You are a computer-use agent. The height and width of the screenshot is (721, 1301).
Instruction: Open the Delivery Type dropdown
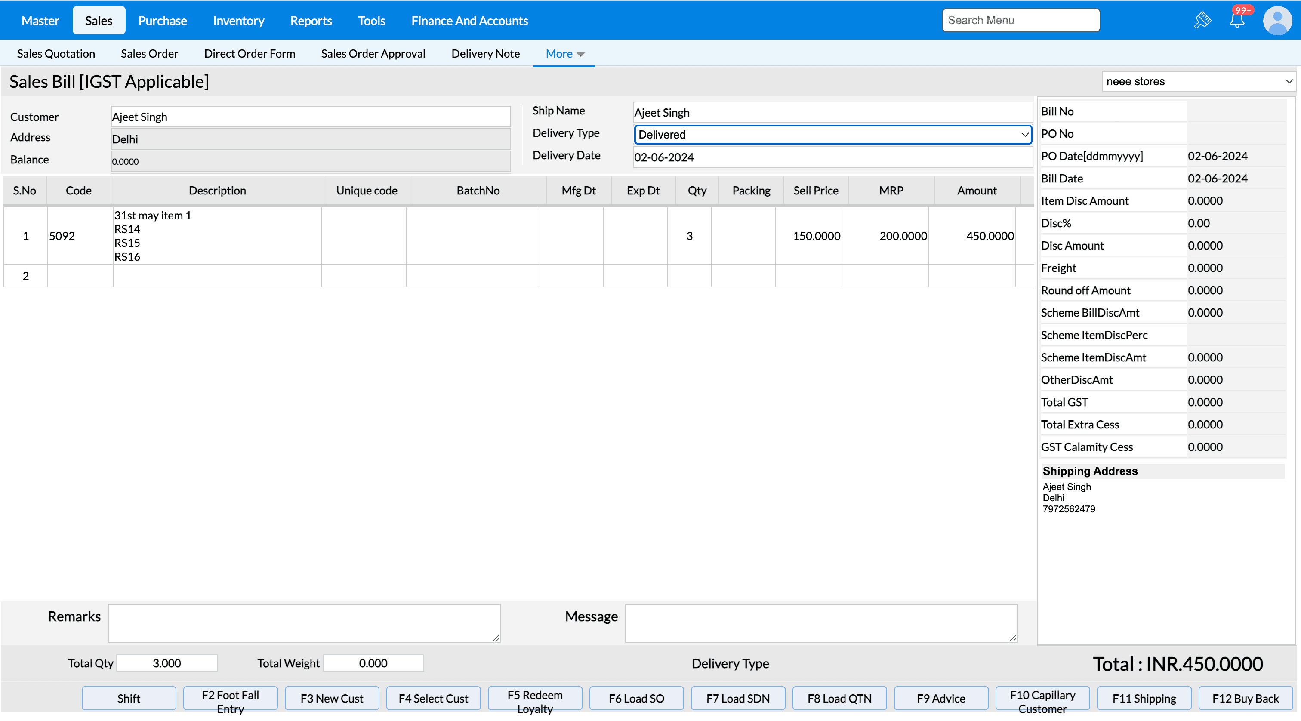(x=832, y=134)
